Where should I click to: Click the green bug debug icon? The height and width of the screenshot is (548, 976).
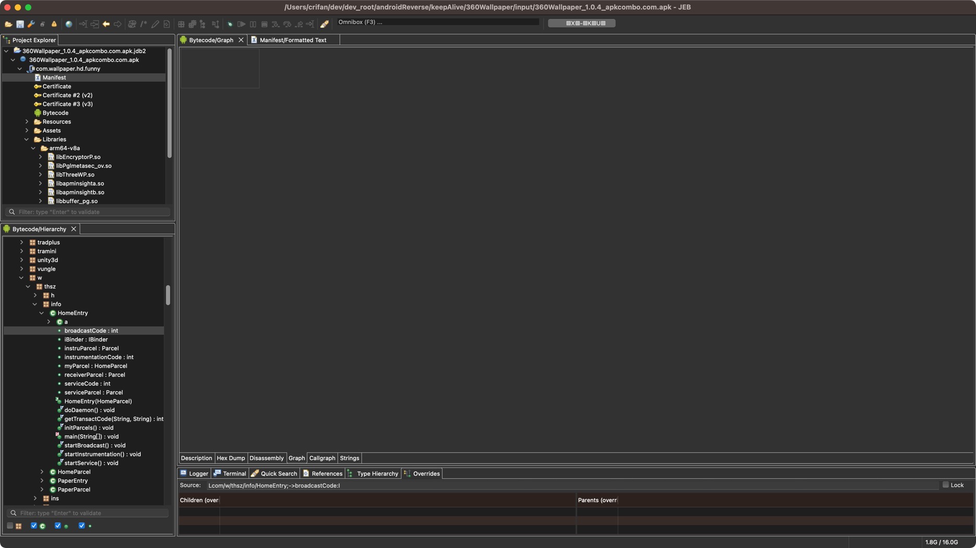click(230, 24)
